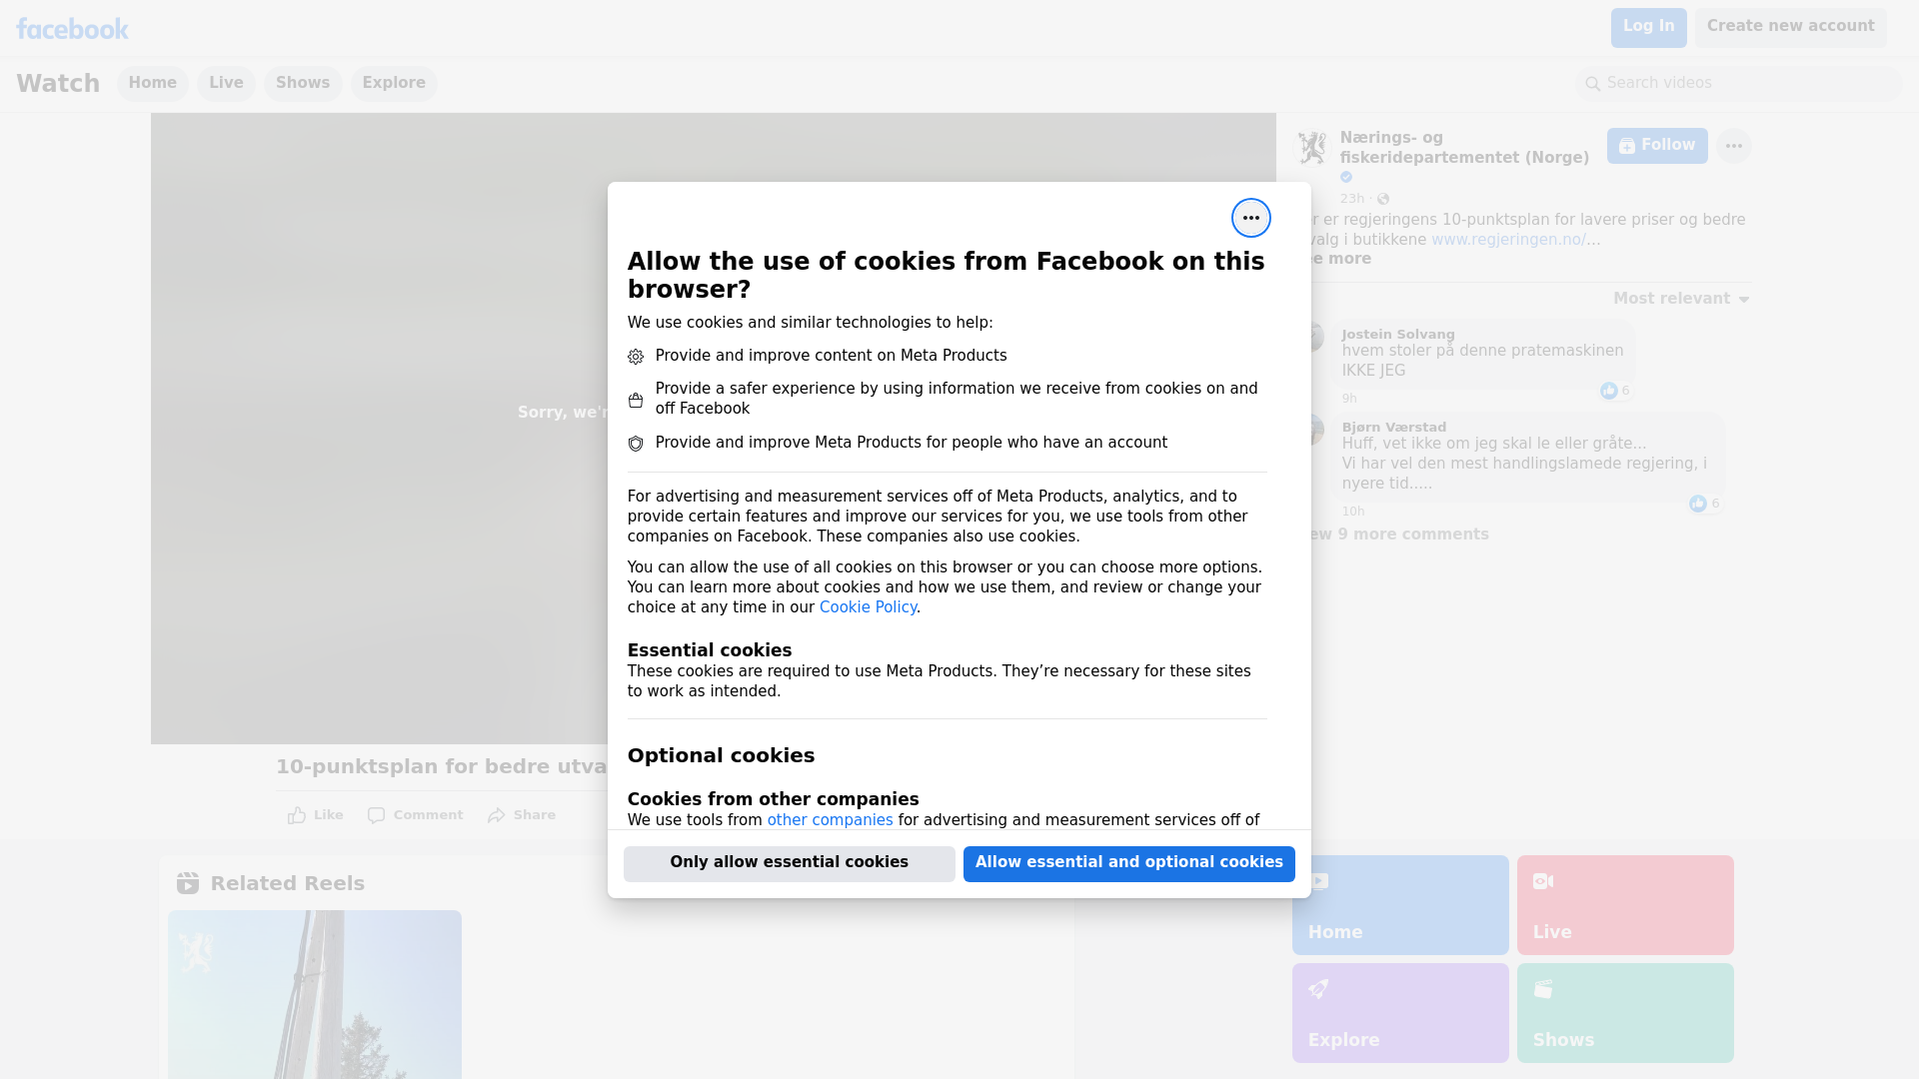Open Jostein Solvang's profile name
Viewport: 1919px width, 1079px height.
(1398, 335)
